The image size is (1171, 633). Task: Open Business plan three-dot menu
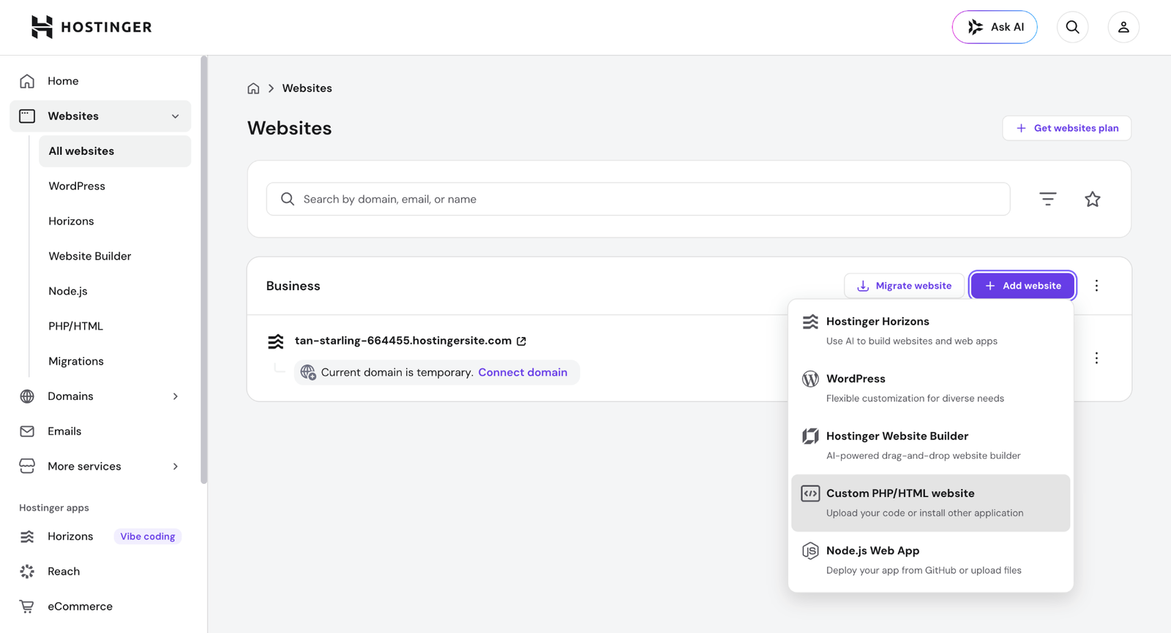pyautogui.click(x=1096, y=286)
